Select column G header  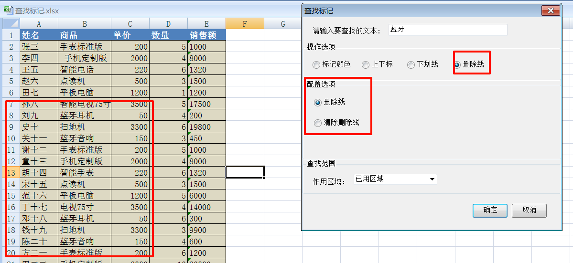pos(283,24)
